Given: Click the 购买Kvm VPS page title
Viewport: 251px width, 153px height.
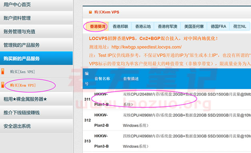Looking at the screenshot, I should click(106, 12).
